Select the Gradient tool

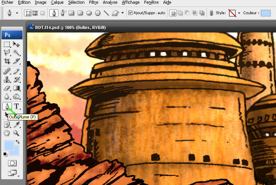click(x=17, y=88)
